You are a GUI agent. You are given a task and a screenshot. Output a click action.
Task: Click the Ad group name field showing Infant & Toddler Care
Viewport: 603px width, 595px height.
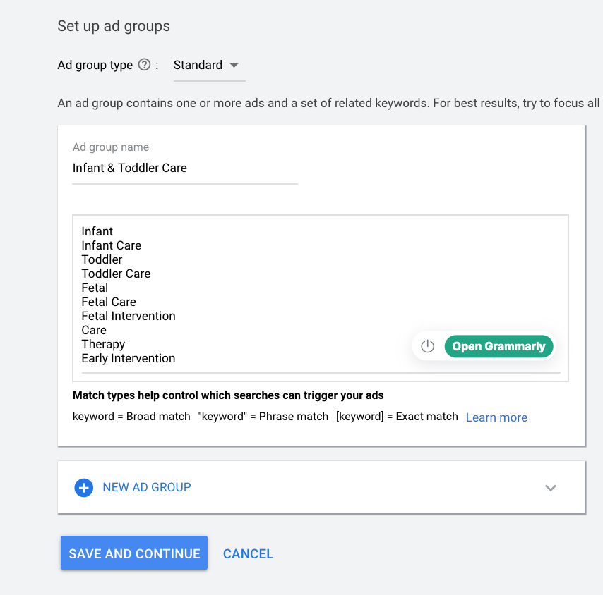(x=184, y=168)
